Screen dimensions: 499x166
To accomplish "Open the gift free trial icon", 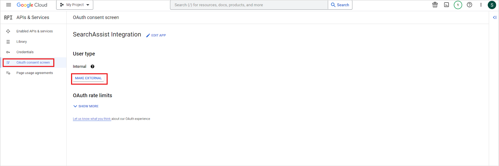I will point(435,5).
